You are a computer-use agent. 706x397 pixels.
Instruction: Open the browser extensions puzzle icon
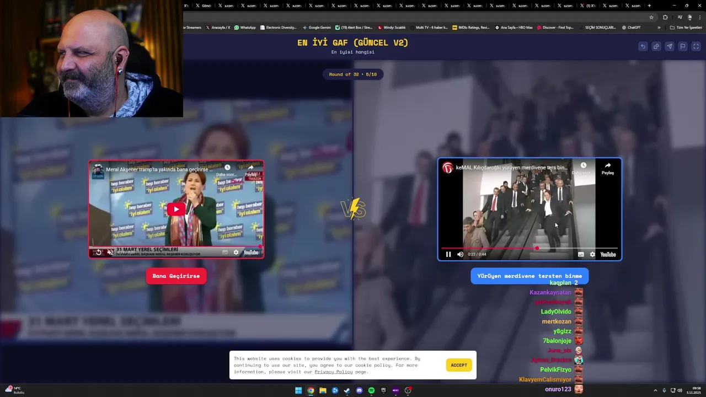click(665, 17)
